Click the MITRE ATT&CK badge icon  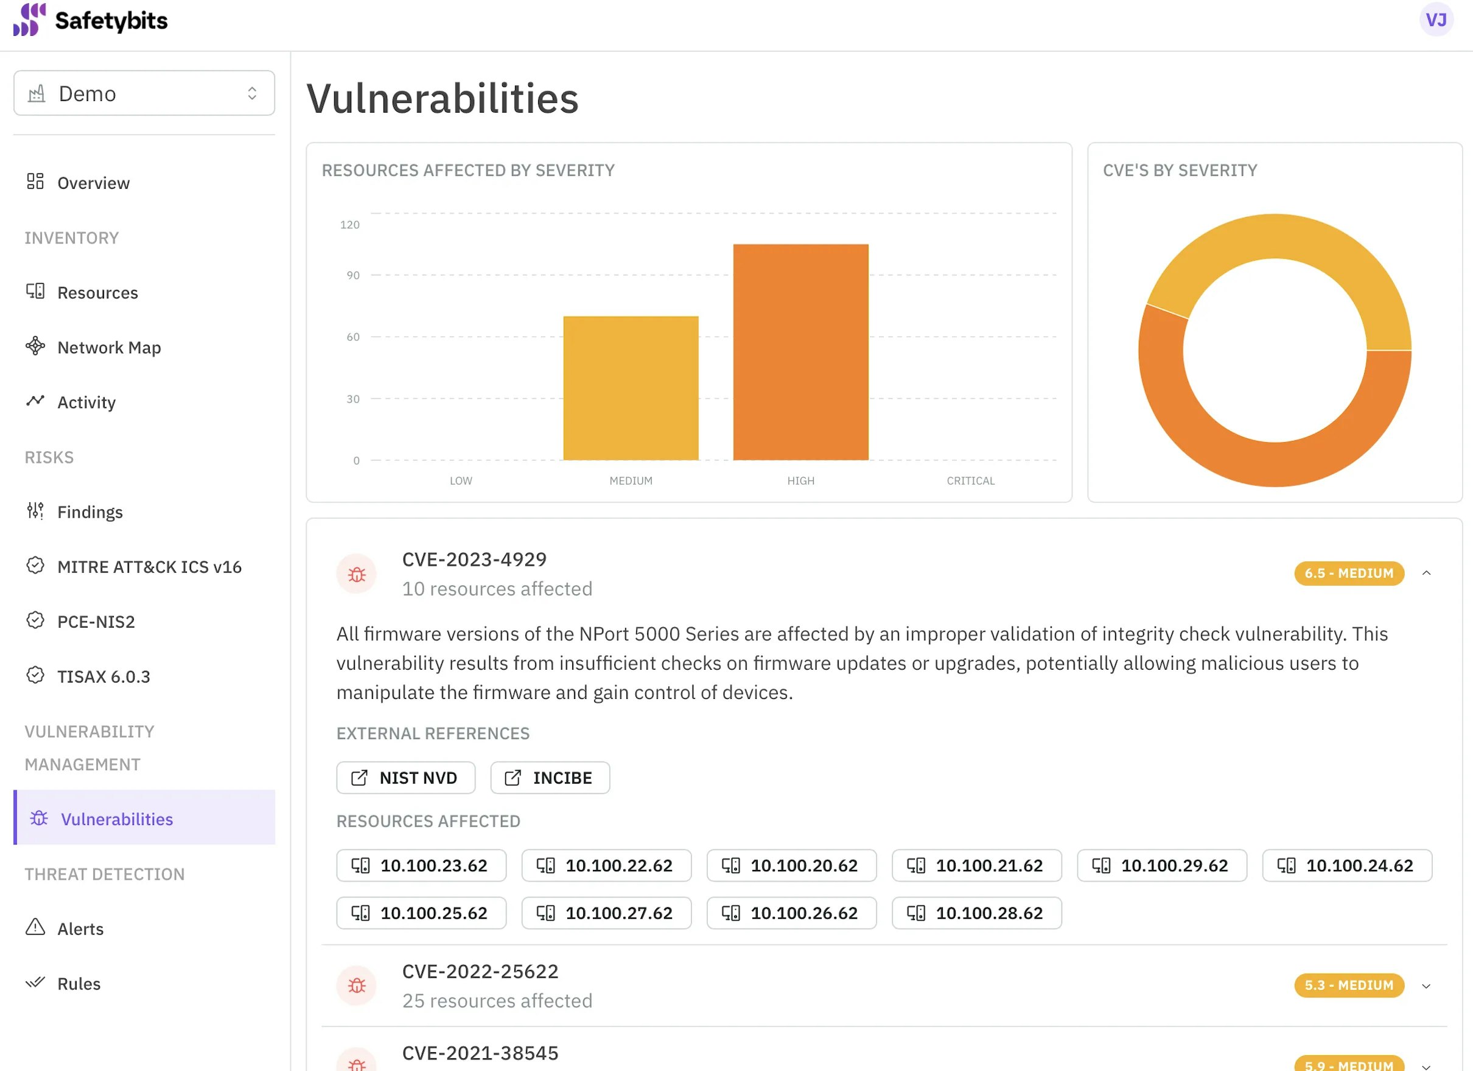tap(35, 565)
